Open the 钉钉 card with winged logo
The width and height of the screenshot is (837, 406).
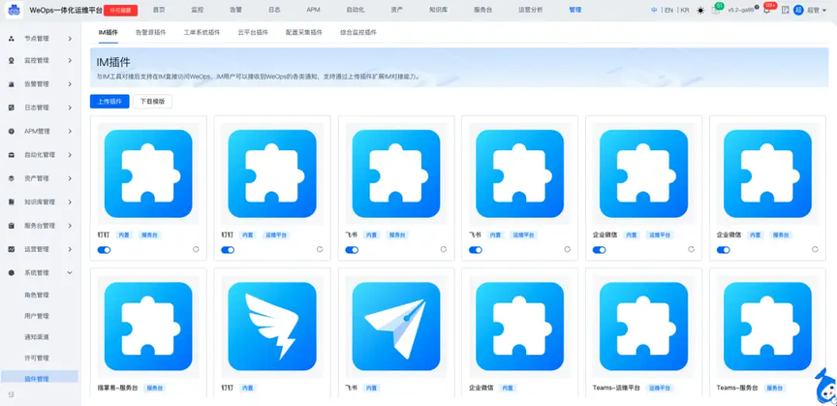click(x=271, y=327)
